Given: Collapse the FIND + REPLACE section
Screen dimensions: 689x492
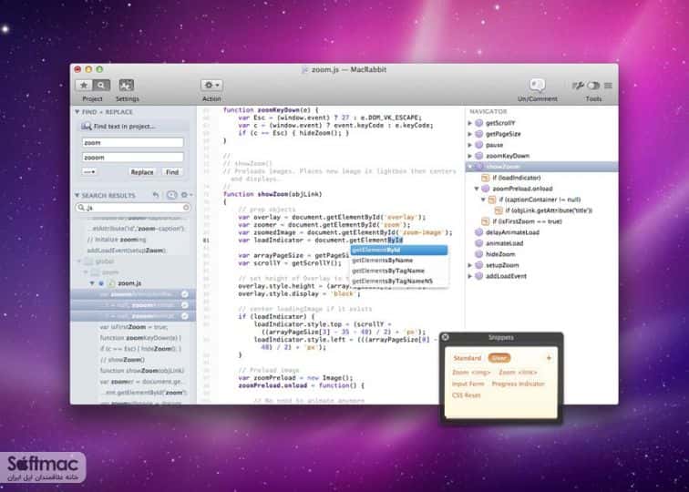Looking at the screenshot, I should (x=77, y=112).
